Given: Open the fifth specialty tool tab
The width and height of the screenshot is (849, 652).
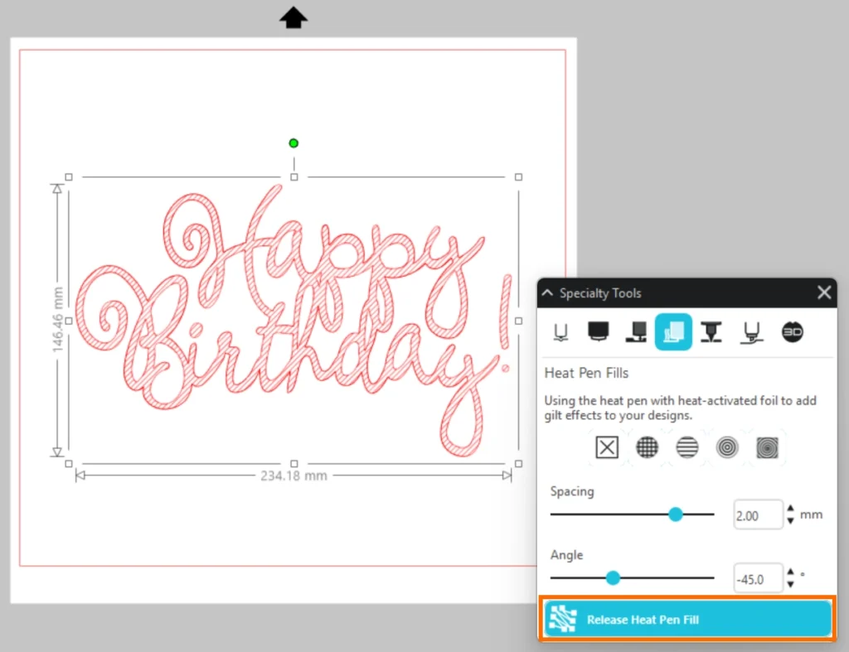Looking at the screenshot, I should point(711,332).
